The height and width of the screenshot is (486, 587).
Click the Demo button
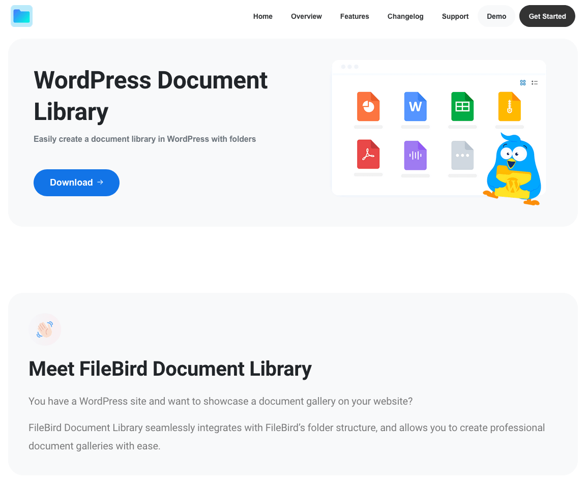coord(496,16)
